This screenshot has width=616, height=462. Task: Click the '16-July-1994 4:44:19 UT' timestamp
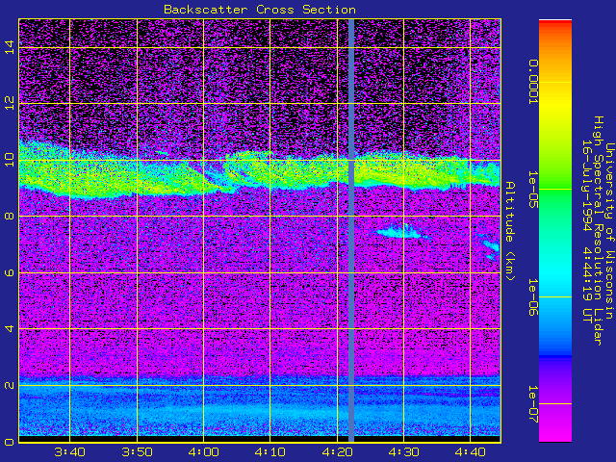(x=587, y=231)
